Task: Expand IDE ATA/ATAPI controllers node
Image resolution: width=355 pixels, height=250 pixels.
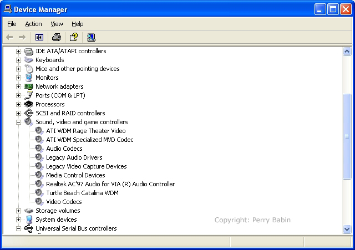Action: [x=18, y=52]
